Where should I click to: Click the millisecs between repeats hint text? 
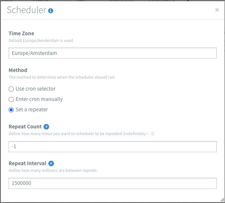(52, 170)
